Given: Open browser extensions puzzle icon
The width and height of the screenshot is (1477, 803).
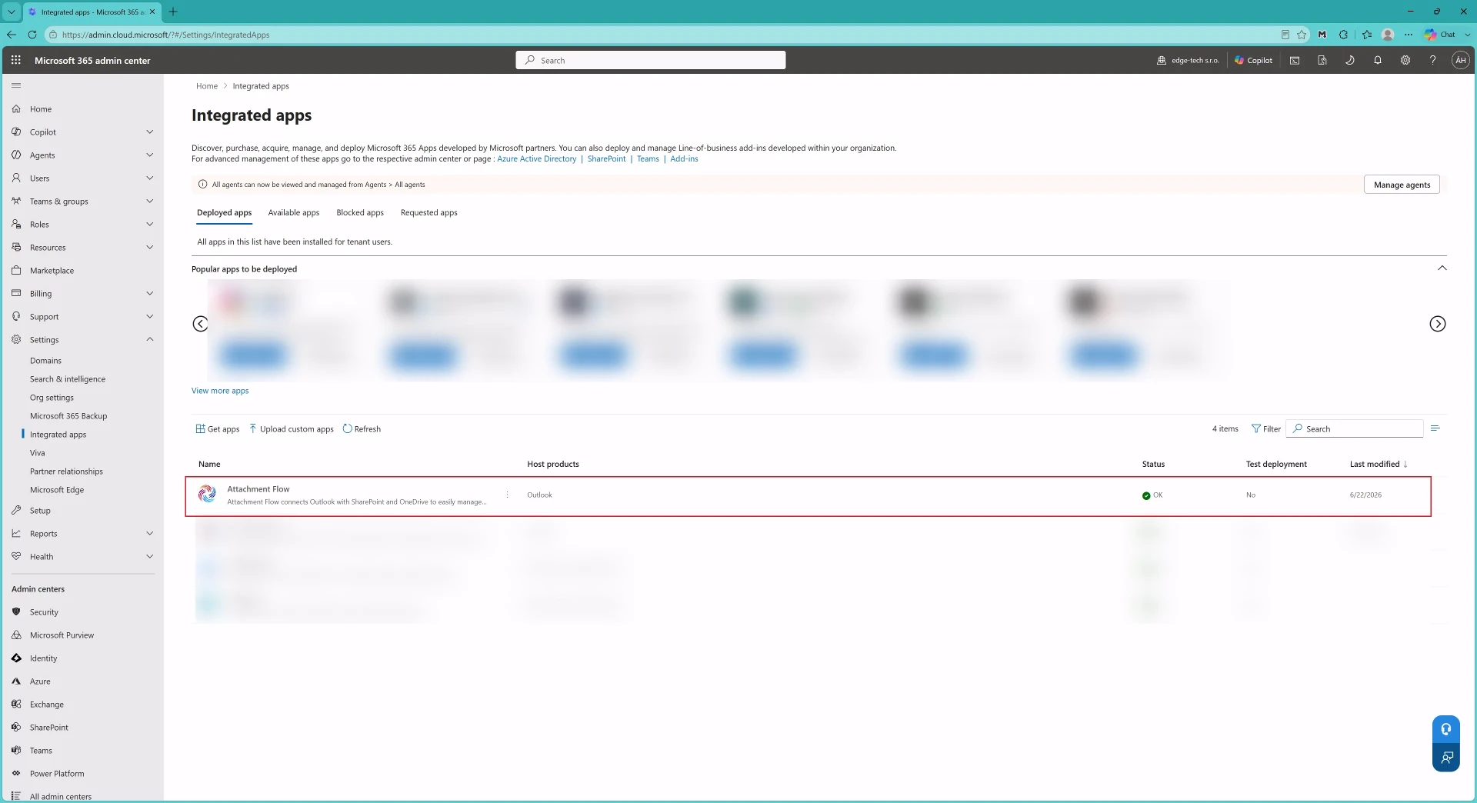Looking at the screenshot, I should pyautogui.click(x=1343, y=35).
